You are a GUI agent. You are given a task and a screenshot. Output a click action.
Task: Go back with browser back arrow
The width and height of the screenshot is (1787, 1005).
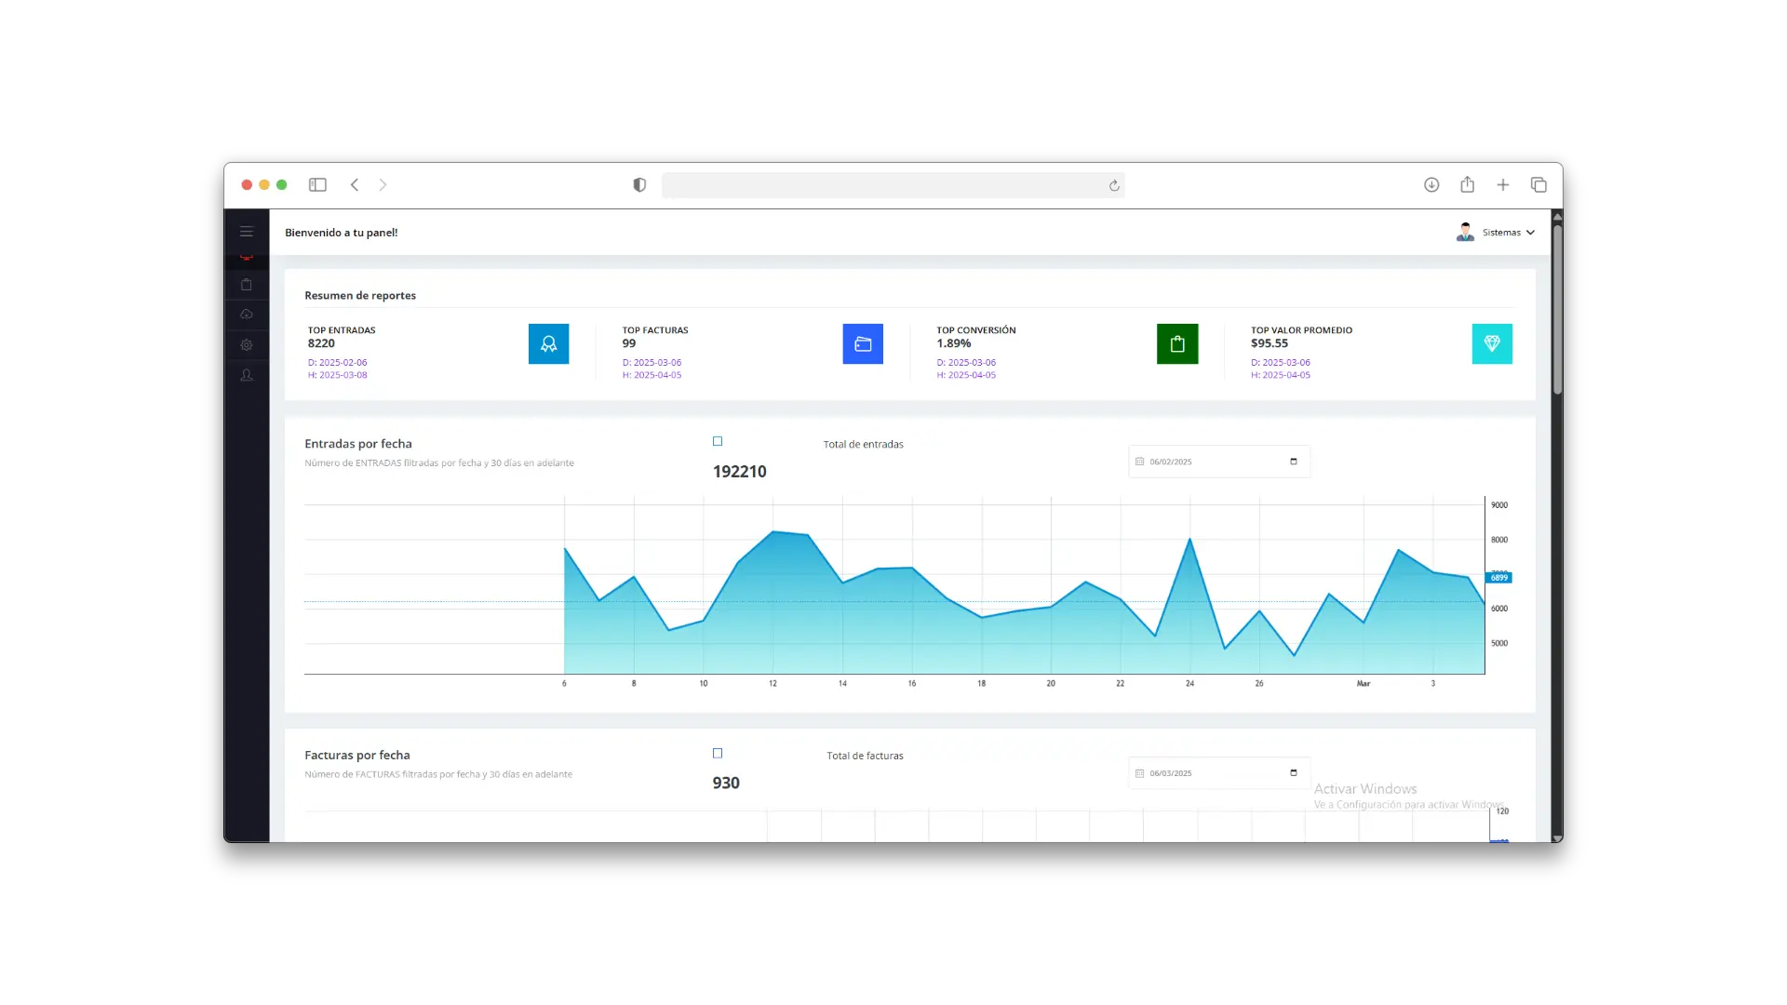click(x=355, y=185)
